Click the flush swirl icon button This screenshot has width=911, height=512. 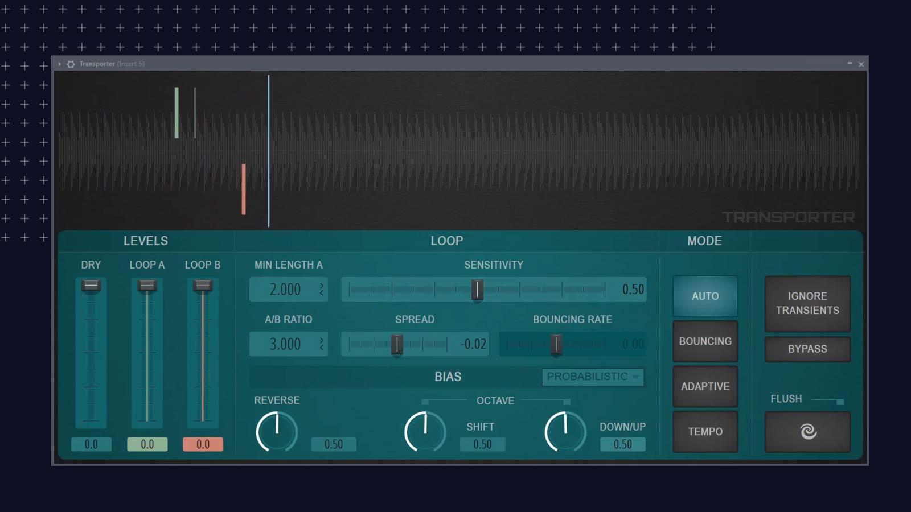coord(807,432)
